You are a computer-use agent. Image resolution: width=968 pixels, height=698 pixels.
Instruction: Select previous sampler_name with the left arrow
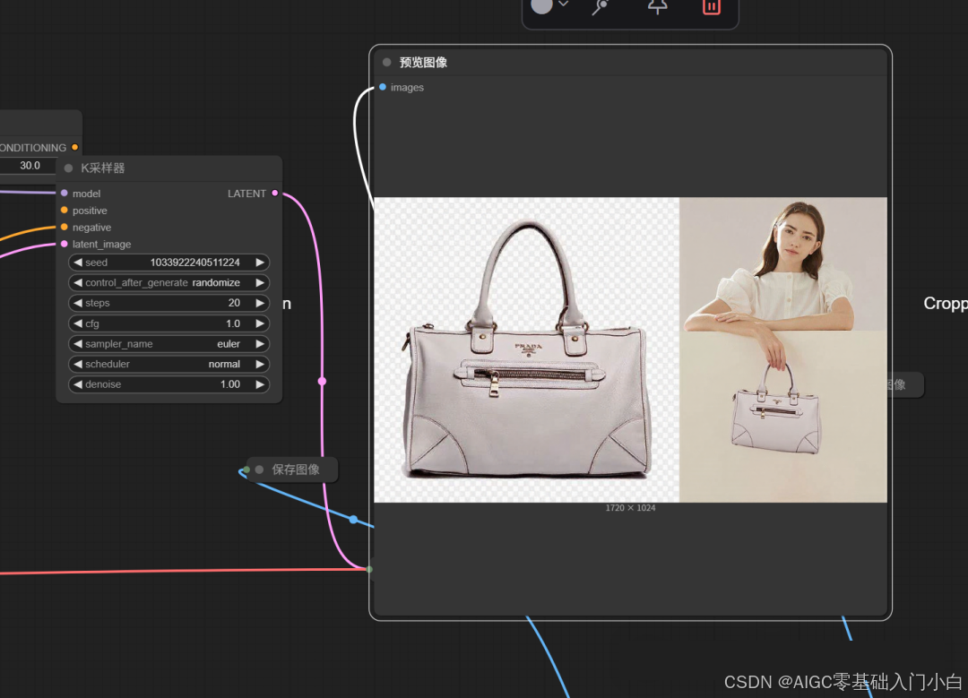coord(78,344)
